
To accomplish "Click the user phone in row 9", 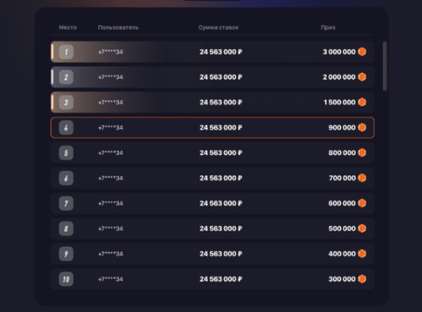I will pos(110,254).
